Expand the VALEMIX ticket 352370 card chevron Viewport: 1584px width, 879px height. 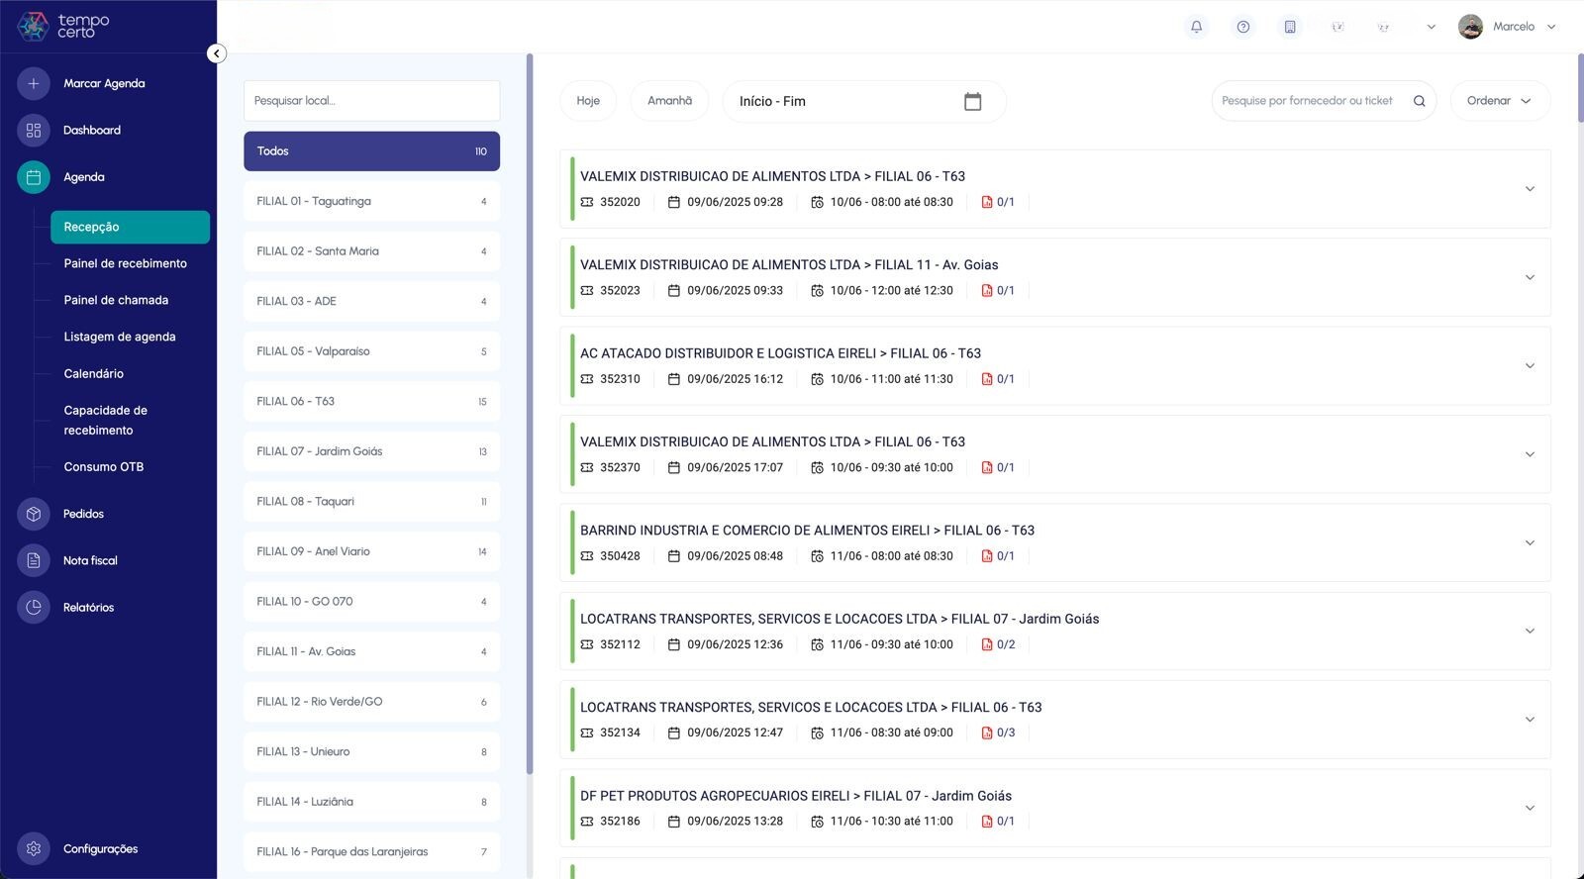[x=1530, y=454]
